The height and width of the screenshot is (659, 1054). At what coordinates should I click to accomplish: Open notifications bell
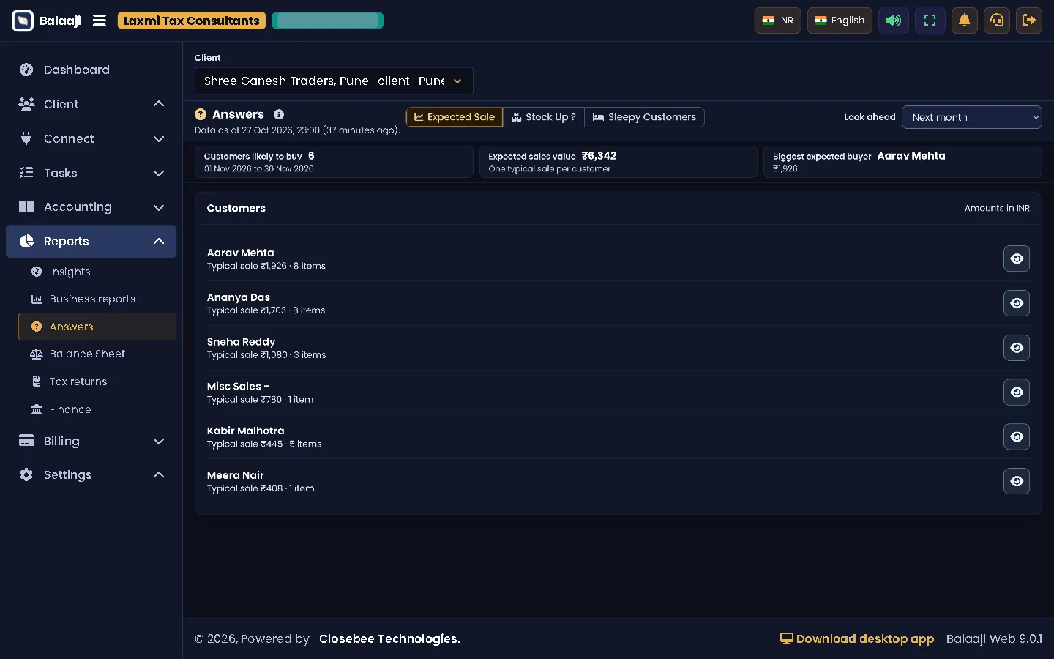click(965, 21)
